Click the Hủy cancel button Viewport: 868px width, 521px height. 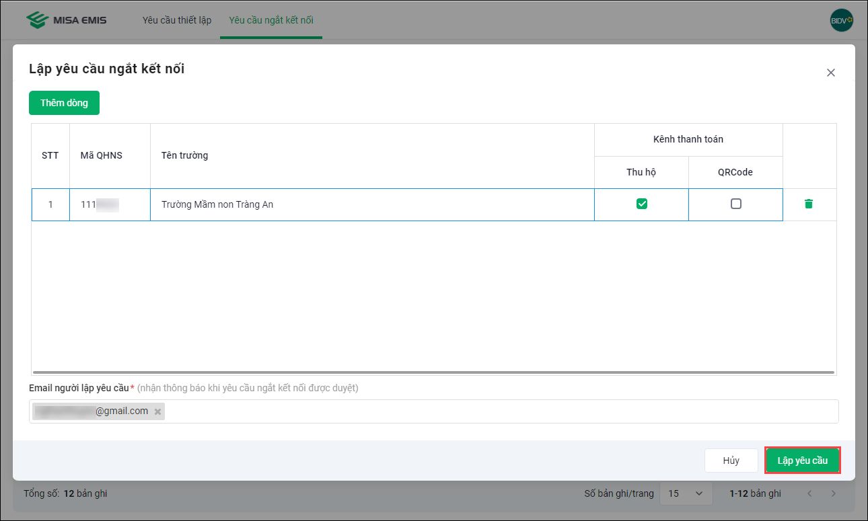tap(731, 460)
